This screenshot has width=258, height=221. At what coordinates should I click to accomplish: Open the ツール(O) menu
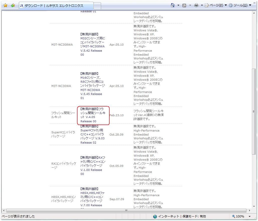coord(240,5)
